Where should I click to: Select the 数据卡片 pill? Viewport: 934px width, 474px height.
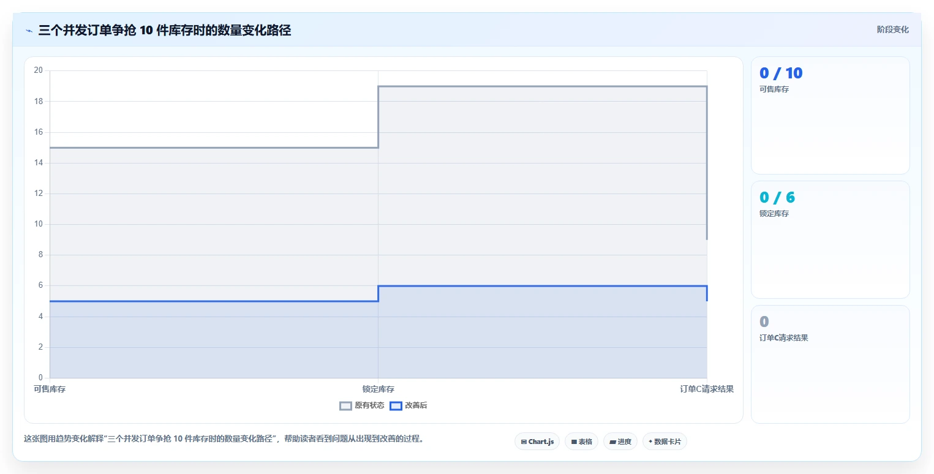click(665, 442)
